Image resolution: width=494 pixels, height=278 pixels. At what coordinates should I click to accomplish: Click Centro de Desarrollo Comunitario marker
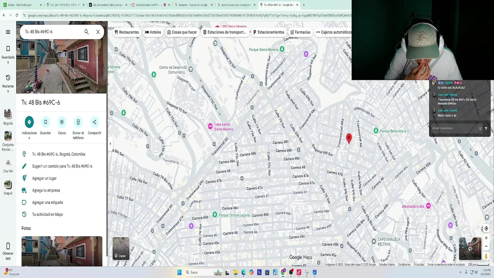click(x=190, y=69)
